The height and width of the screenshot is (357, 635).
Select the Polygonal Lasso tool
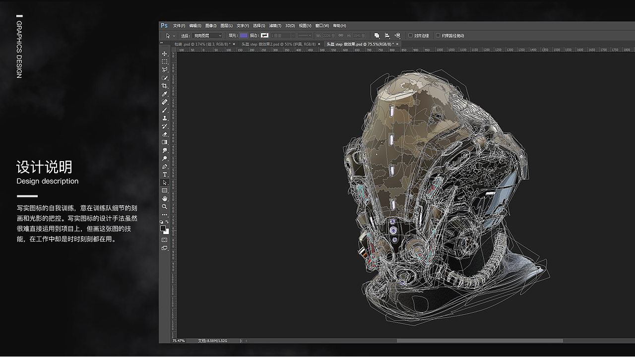[165, 70]
